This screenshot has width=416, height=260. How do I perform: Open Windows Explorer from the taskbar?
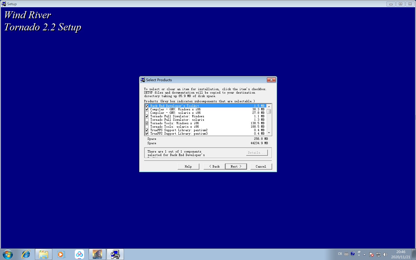pyautogui.click(x=43, y=254)
